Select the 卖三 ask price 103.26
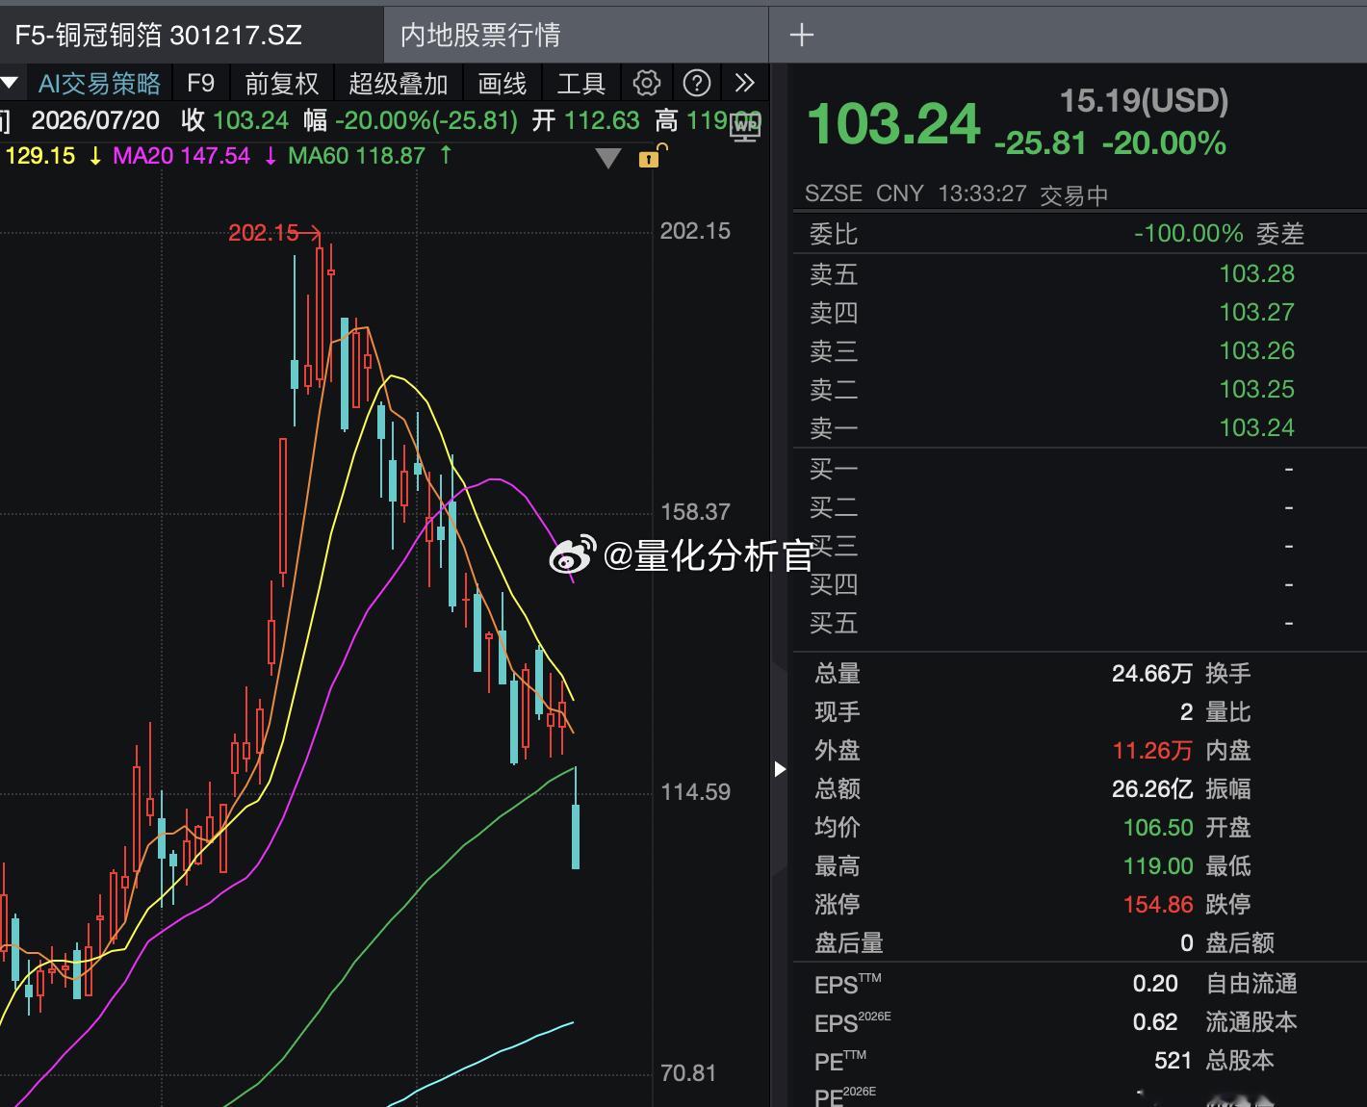Screen dimensions: 1367x1107 pos(1256,350)
